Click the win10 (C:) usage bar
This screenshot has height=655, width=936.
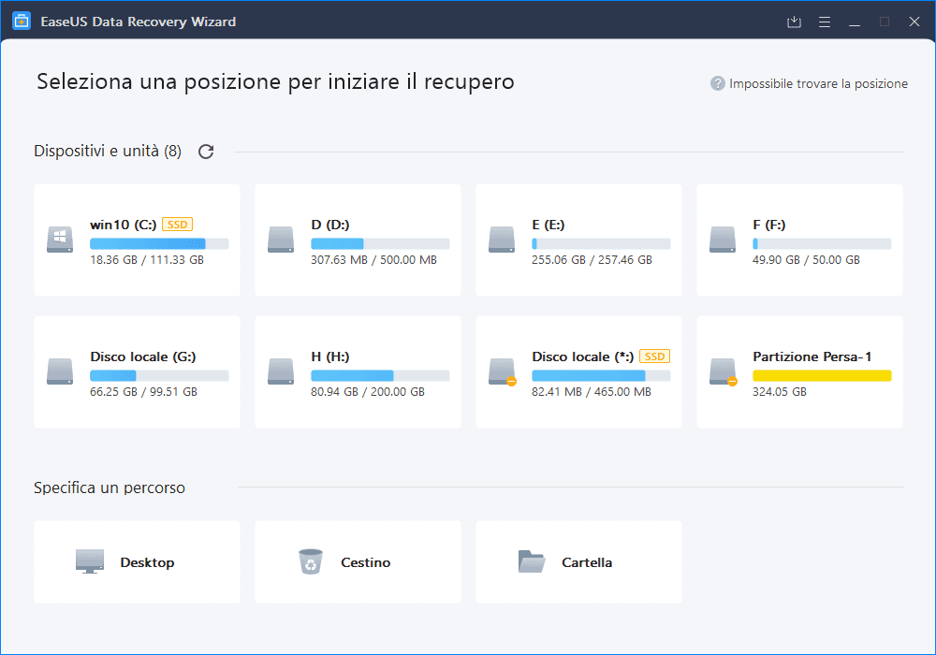click(159, 243)
